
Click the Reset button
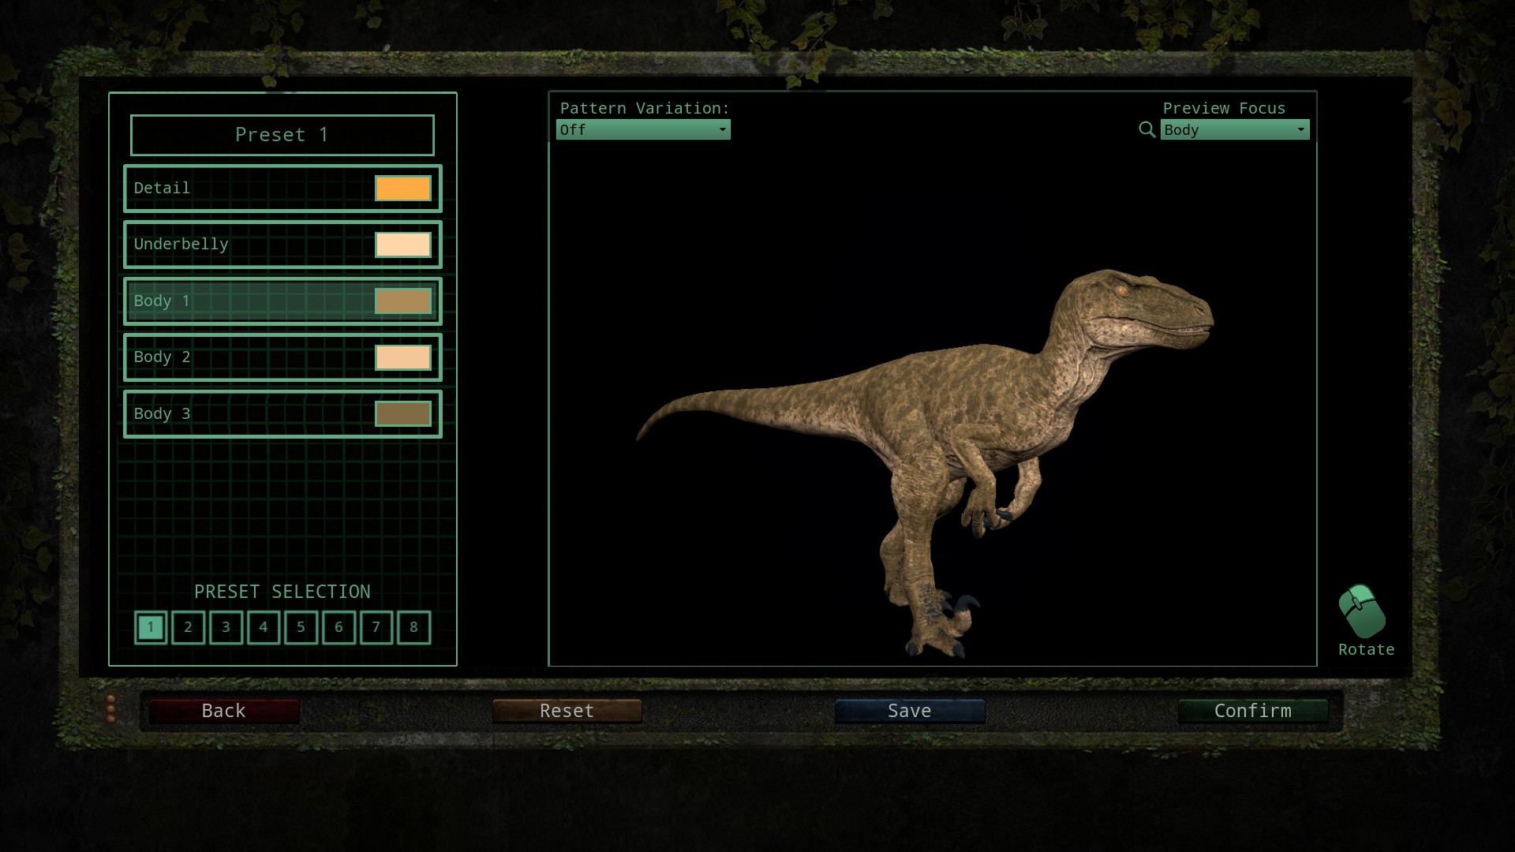tap(567, 711)
